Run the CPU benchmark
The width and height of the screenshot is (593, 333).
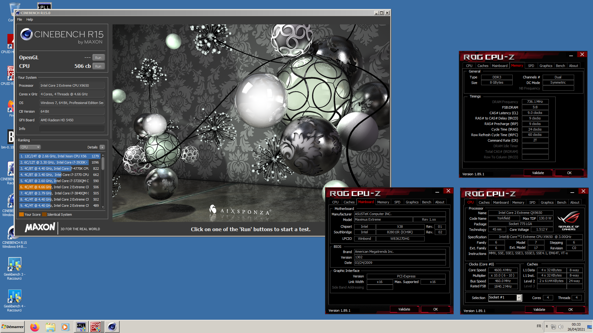coord(98,66)
